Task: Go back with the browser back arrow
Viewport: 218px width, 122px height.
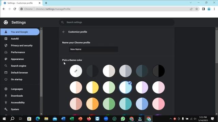Action: tap(4, 9)
